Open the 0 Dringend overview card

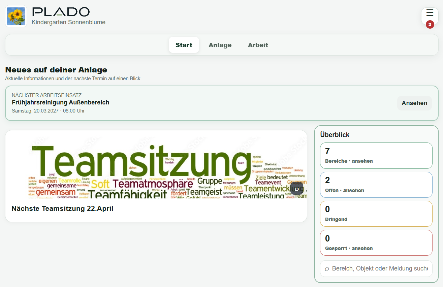click(376, 214)
